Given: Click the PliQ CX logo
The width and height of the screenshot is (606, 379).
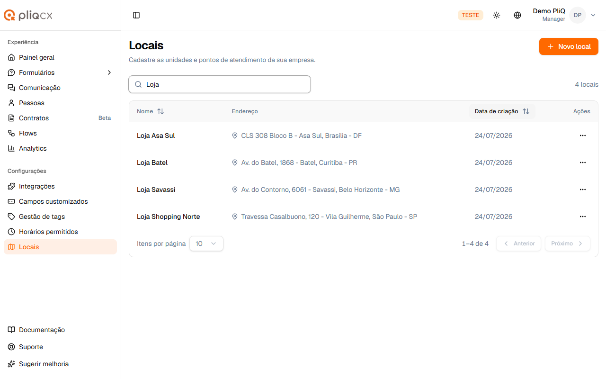Looking at the screenshot, I should [28, 15].
